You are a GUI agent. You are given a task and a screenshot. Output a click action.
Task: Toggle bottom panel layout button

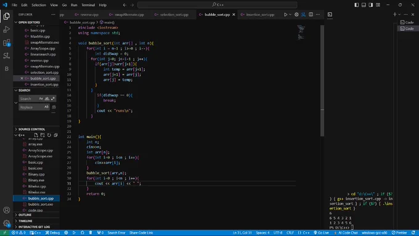click(364, 5)
